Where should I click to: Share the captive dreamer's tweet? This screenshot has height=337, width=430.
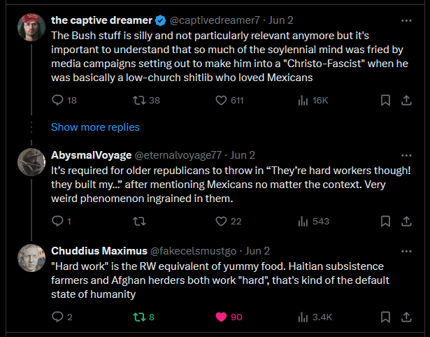coord(405,101)
